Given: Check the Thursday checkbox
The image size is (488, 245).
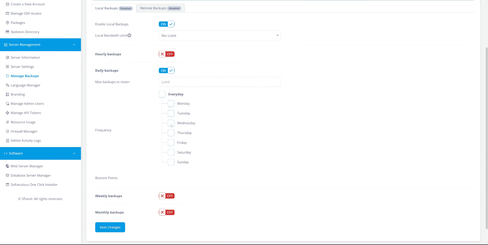Looking at the screenshot, I should click(x=171, y=133).
